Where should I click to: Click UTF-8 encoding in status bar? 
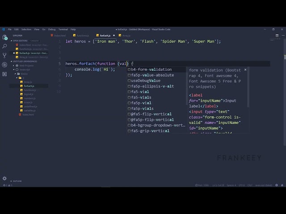click(242, 185)
